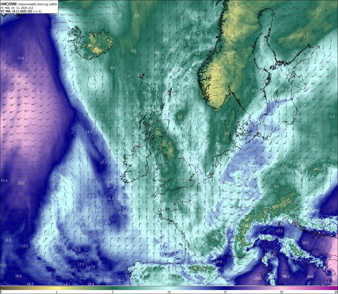Click the 24.8 value on the map

[310, 277]
